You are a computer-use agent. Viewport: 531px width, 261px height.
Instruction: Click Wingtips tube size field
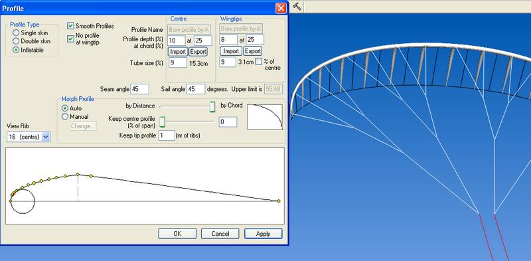pos(228,62)
